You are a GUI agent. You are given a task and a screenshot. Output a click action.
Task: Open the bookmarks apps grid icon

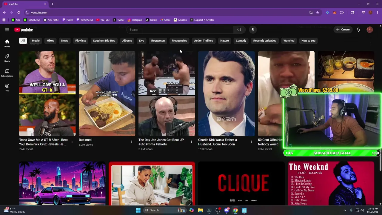[x=4, y=20]
